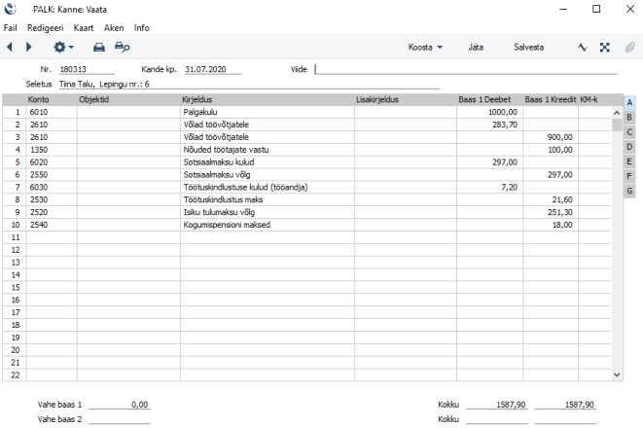Click the table scrollbar thumb
The width and height of the screenshot is (643, 428).
[x=617, y=125]
